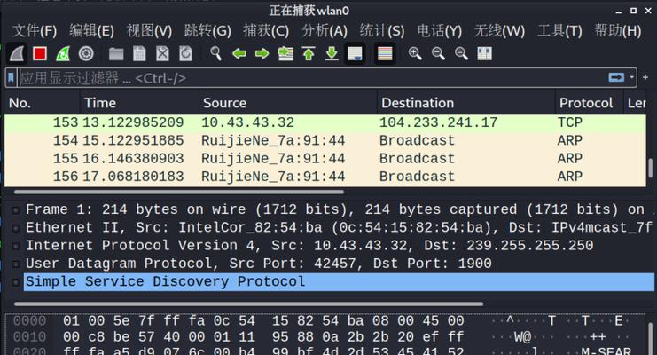Select the Simple Service Discovery Protocol line
This screenshot has width=657, height=355.
tap(339, 281)
